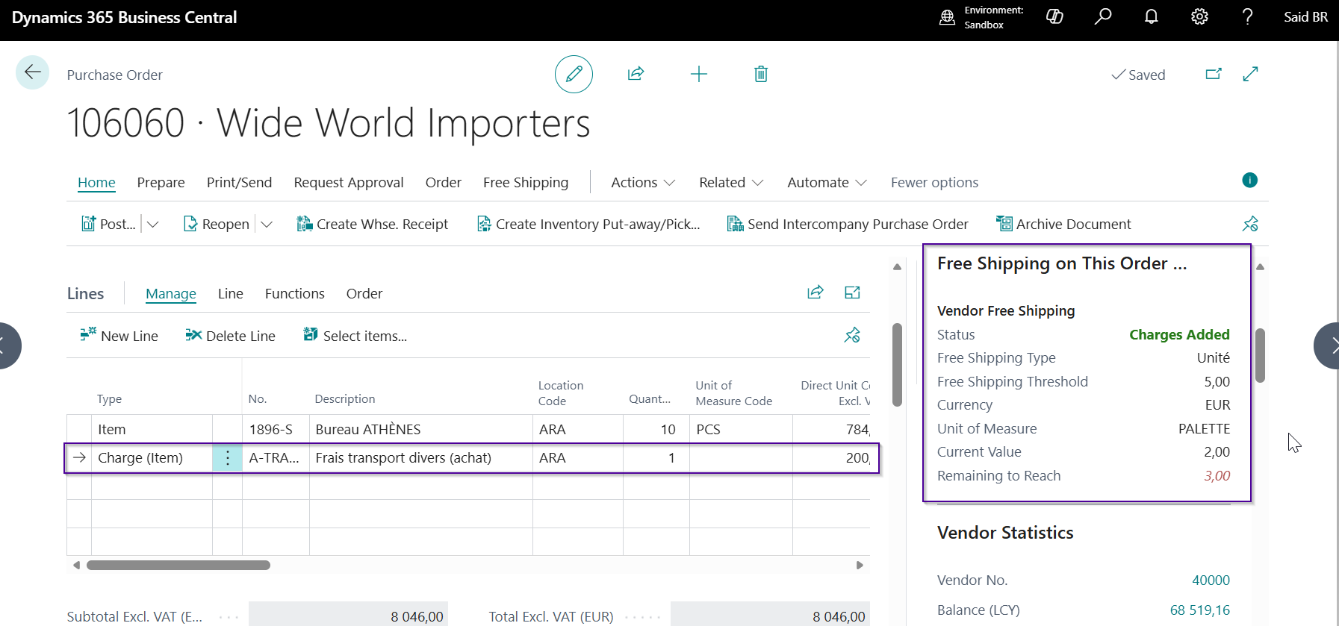Image resolution: width=1339 pixels, height=626 pixels.
Task: Expand the Actions menu
Action: [643, 182]
